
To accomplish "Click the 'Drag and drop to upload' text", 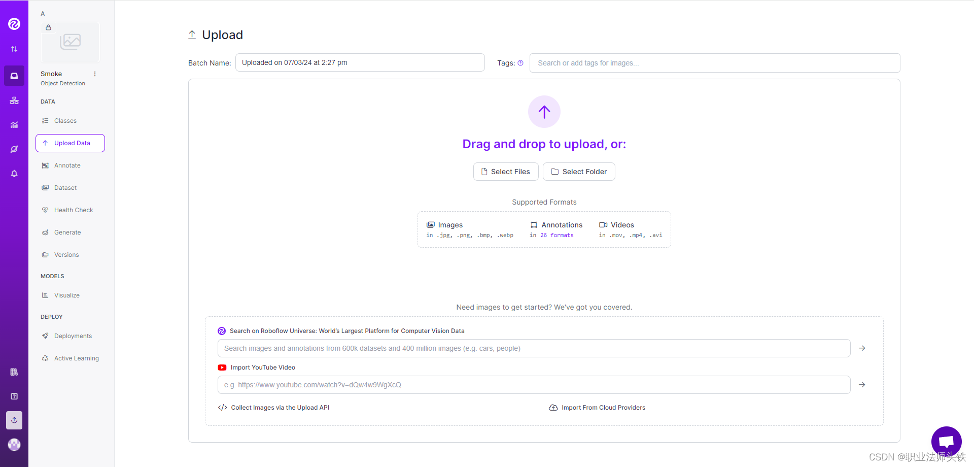I will point(544,144).
